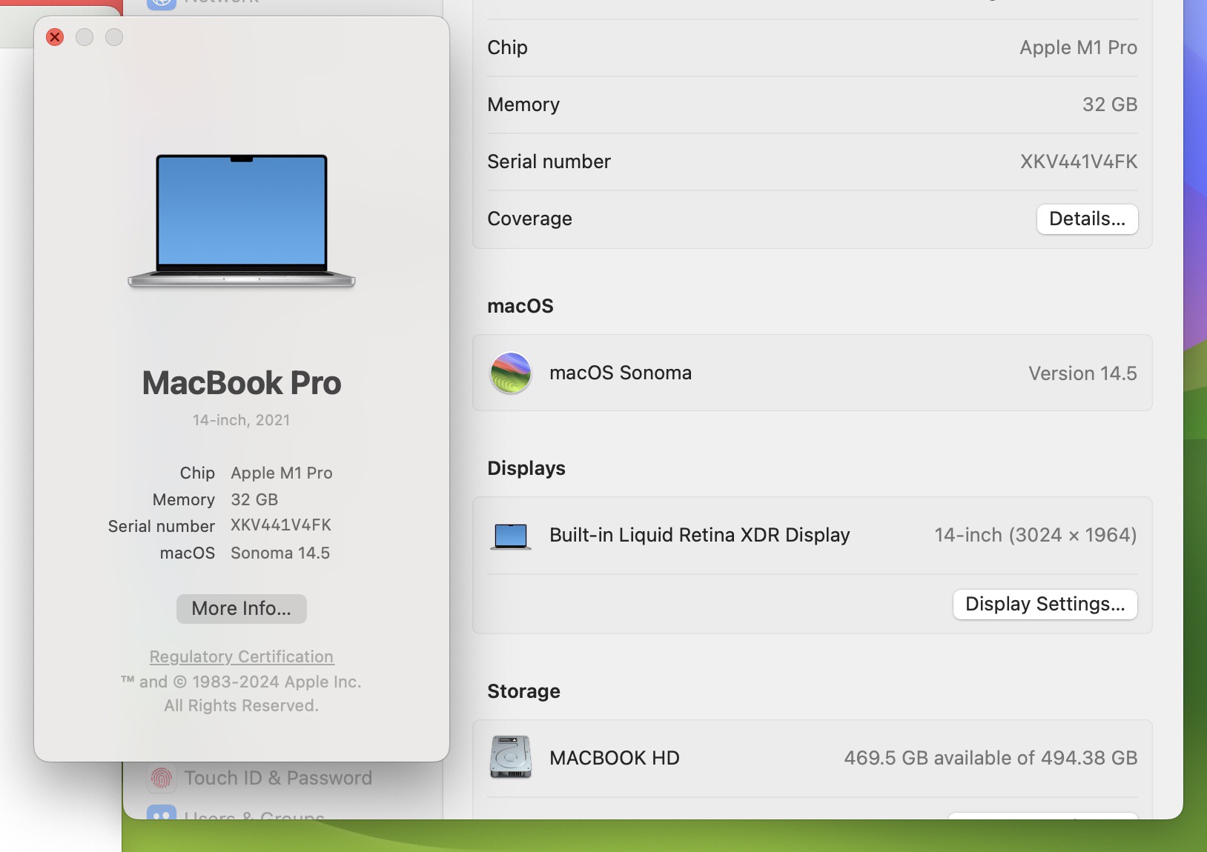Click the MacBook Pro title in About window
Image resolution: width=1207 pixels, height=852 pixels.
pos(242,383)
